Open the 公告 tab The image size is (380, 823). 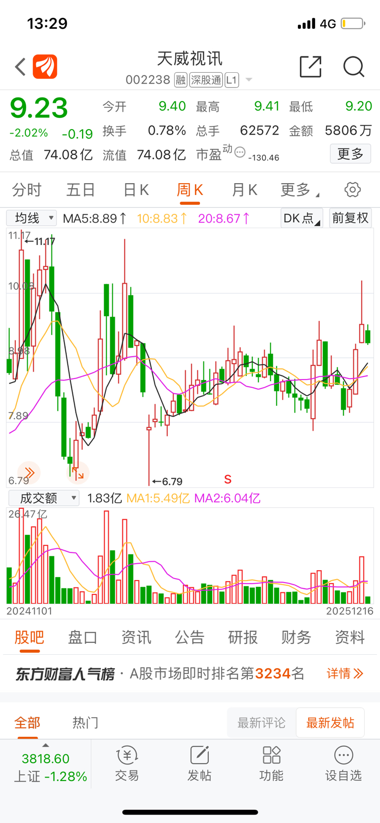(x=190, y=637)
